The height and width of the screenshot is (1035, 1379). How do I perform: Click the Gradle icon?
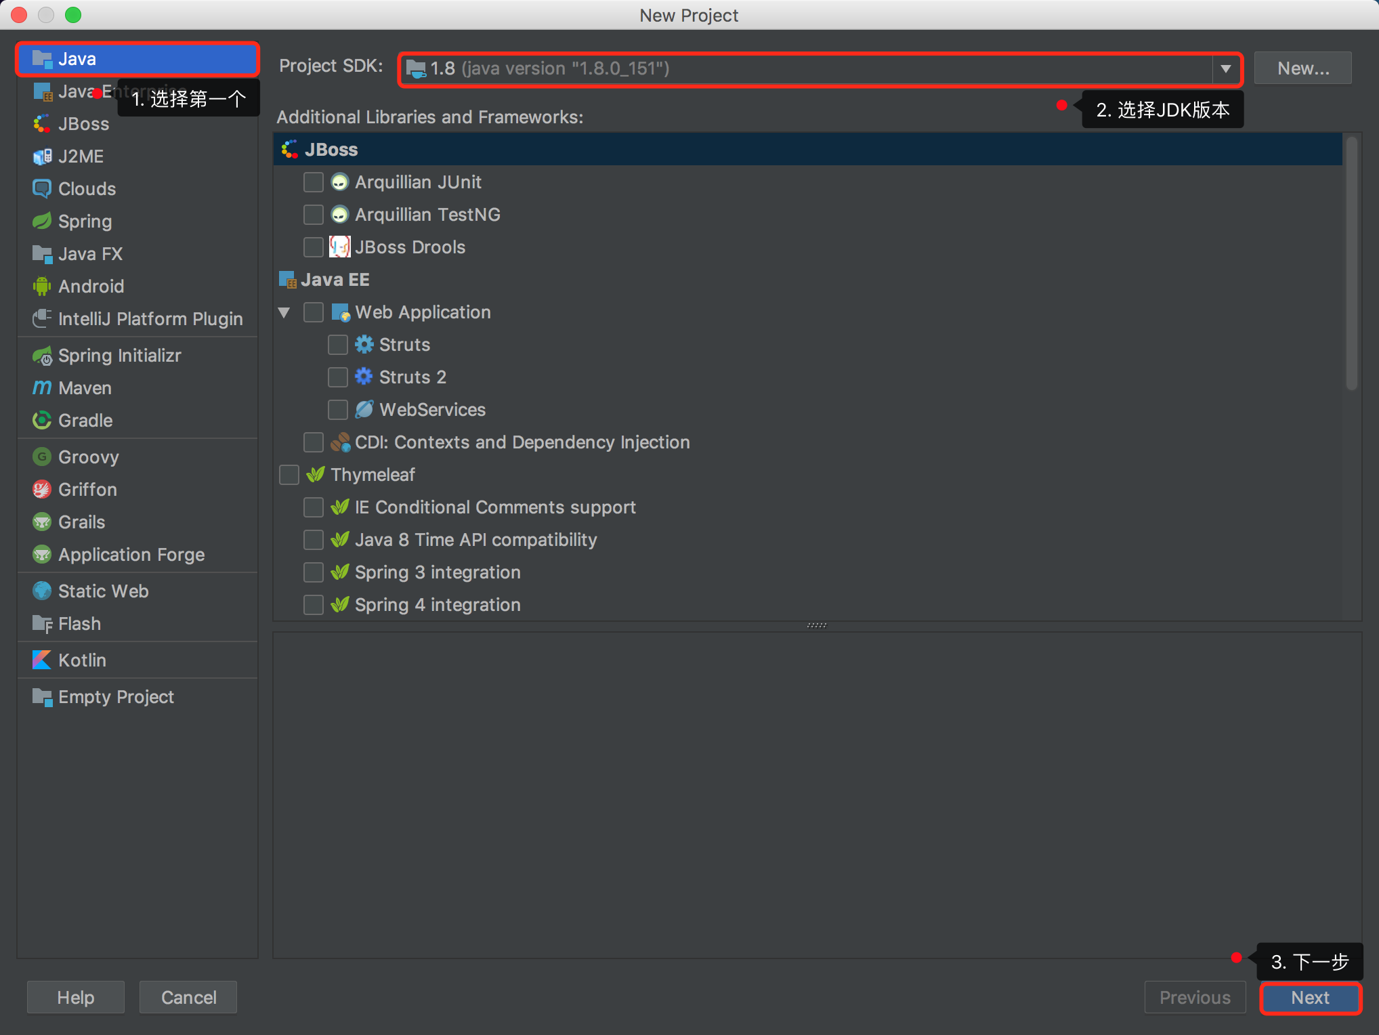[42, 421]
